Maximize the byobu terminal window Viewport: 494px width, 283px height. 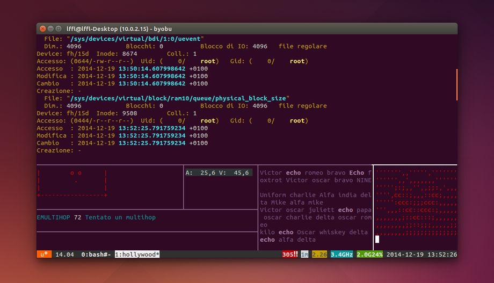(x=59, y=28)
